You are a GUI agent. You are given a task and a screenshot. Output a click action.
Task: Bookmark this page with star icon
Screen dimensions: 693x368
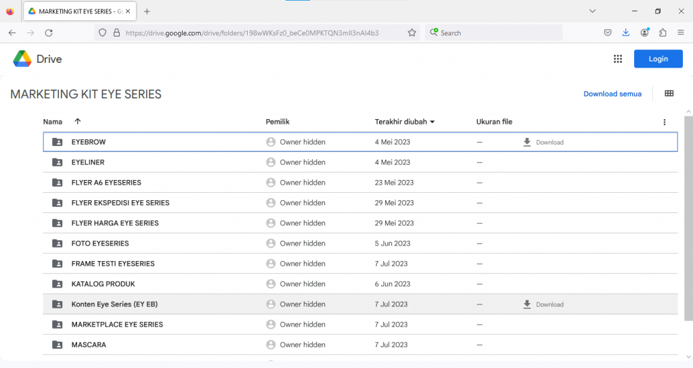coord(411,32)
